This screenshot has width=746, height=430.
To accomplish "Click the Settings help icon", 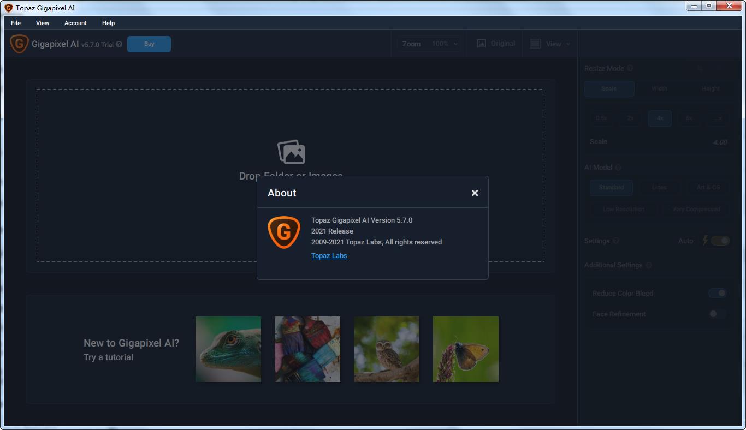I will click(x=616, y=241).
